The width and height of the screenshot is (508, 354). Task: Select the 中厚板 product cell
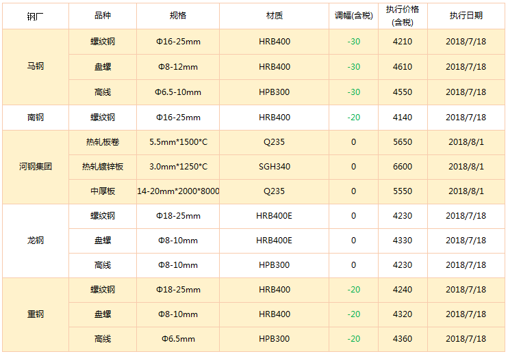click(x=103, y=191)
